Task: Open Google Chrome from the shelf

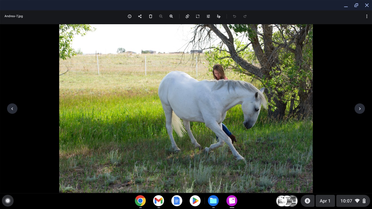Action: [140, 201]
